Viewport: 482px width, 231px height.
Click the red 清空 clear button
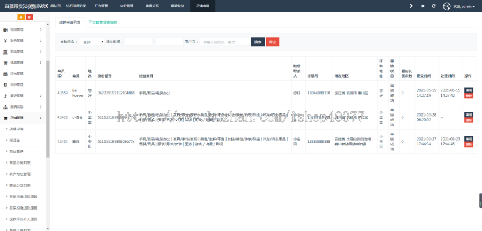[x=273, y=42]
